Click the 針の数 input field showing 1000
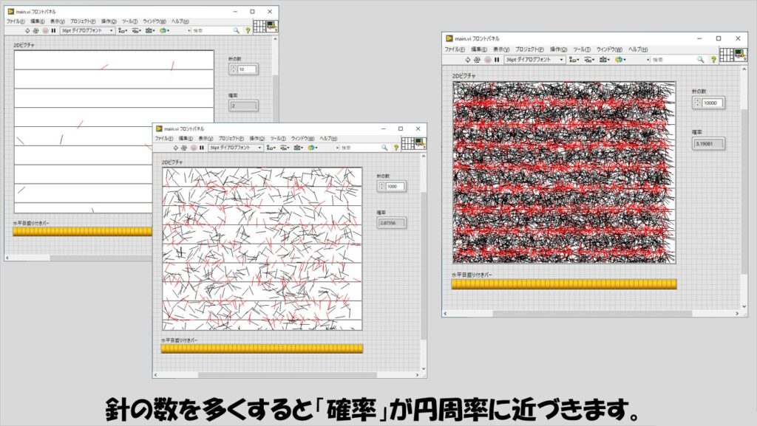The width and height of the screenshot is (757, 426). click(x=391, y=187)
